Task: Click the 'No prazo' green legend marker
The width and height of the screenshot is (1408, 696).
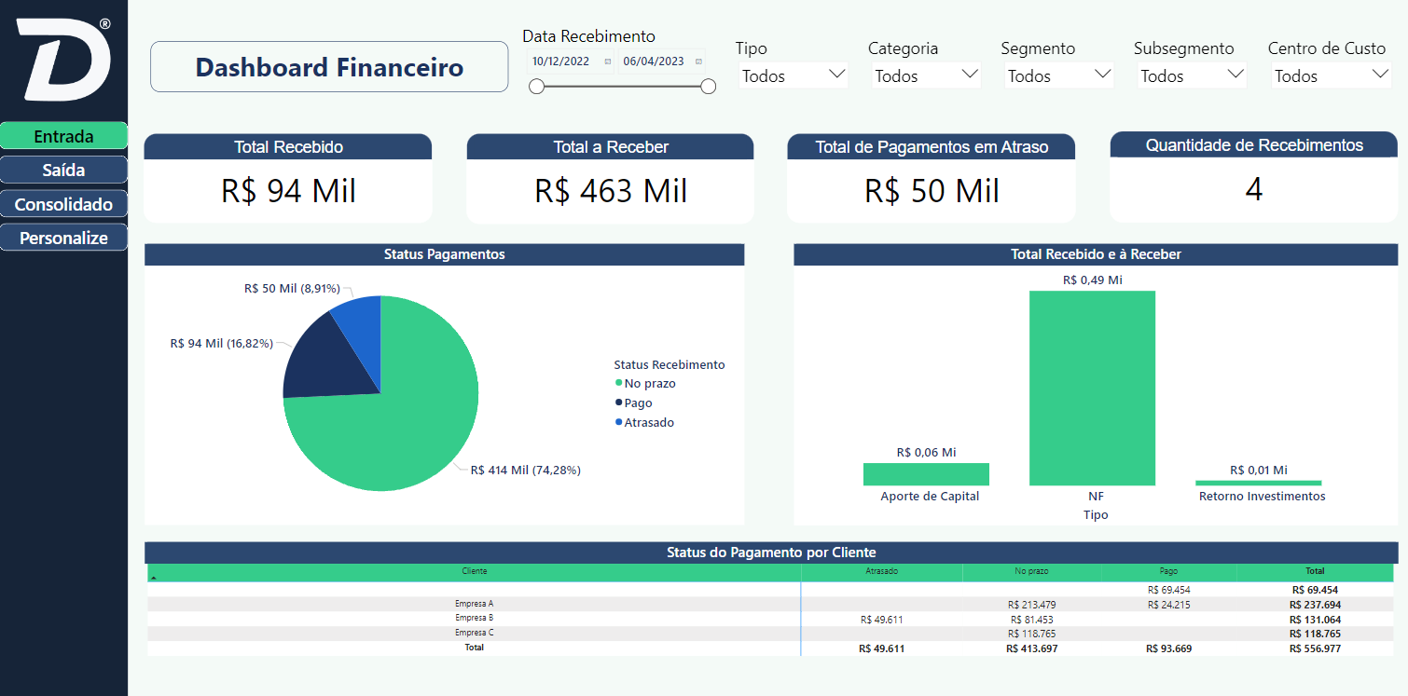Action: [618, 383]
